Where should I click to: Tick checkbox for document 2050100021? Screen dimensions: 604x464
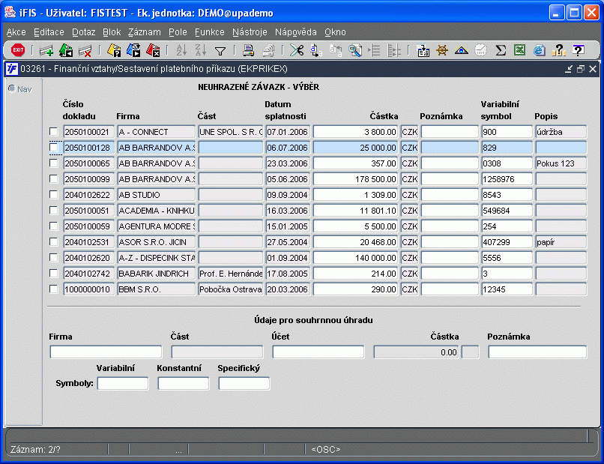pyautogui.click(x=53, y=132)
